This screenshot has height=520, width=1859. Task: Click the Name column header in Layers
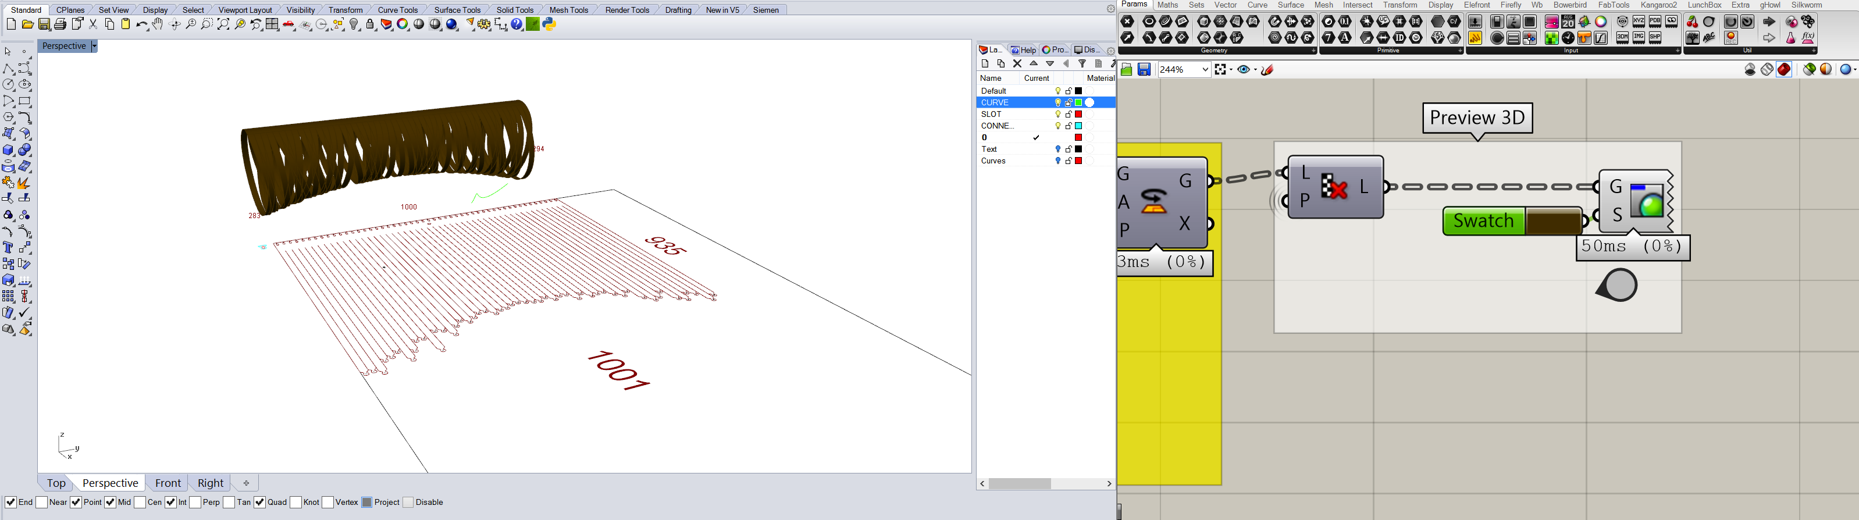[x=991, y=79]
